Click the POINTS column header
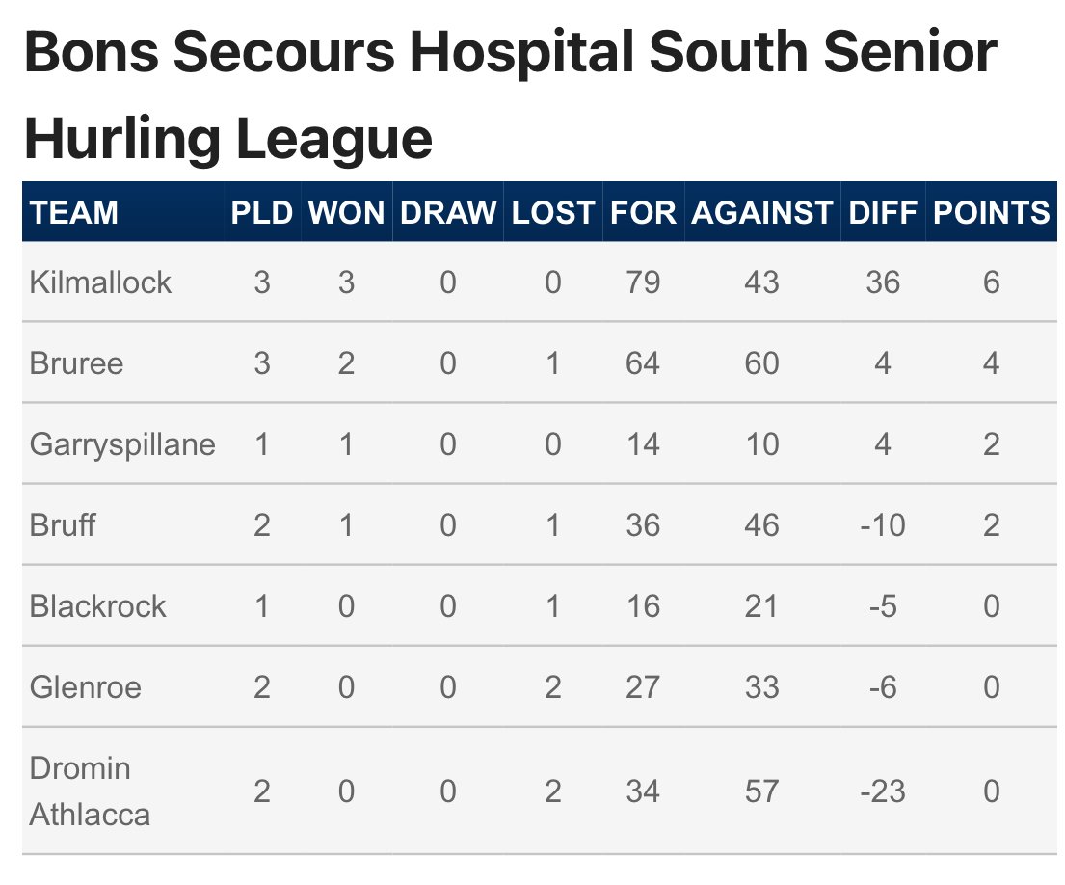The height and width of the screenshot is (885, 1065). click(x=991, y=213)
